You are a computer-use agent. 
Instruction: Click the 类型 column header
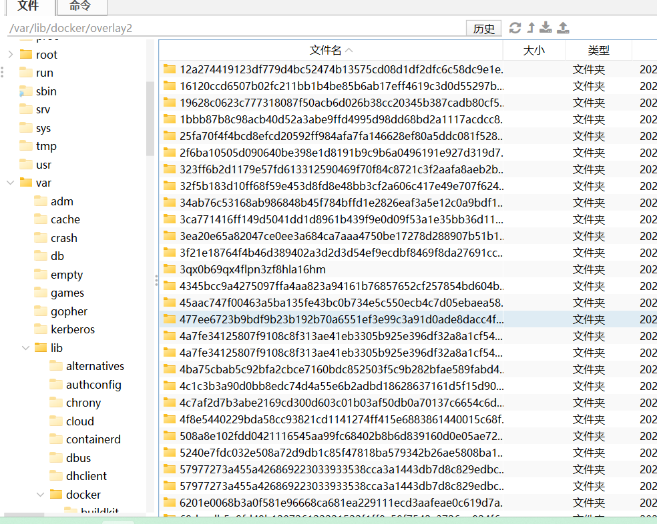[x=598, y=50]
